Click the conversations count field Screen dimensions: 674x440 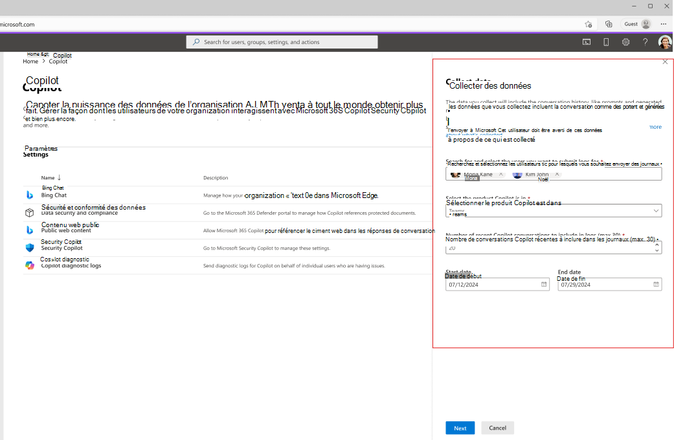(x=554, y=247)
